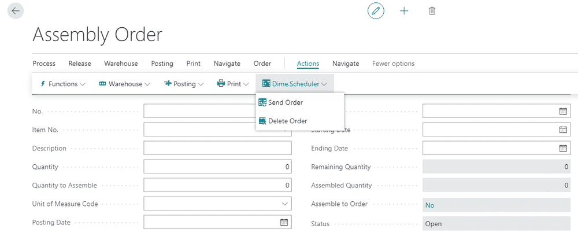
Task: Click the lightning bolt Functions icon
Action: pyautogui.click(x=42, y=84)
